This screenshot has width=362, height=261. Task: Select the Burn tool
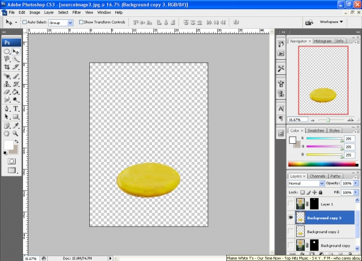pyautogui.click(x=16, y=100)
